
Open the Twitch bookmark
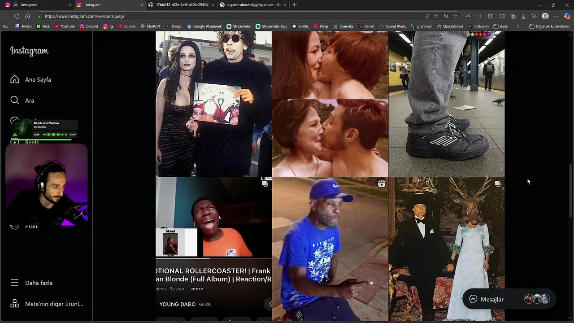[x=23, y=26]
